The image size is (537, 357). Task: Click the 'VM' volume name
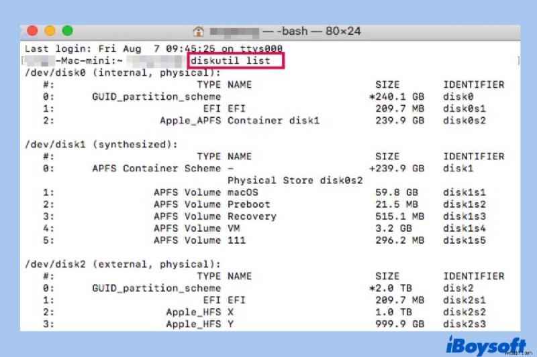point(234,228)
